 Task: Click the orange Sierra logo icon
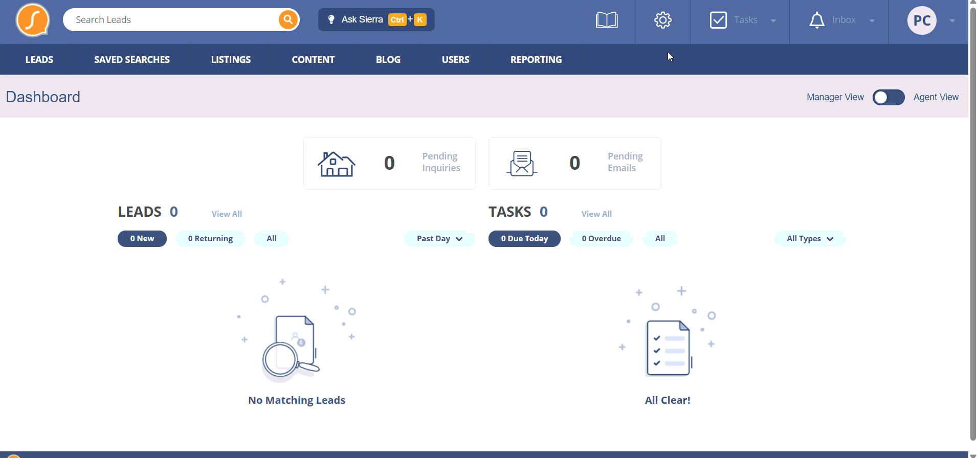click(32, 20)
